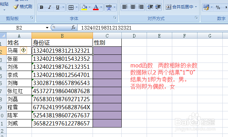Viewport: 228px width, 137px height.
Task: Toggle Italic formatting
Action: [49, 7]
